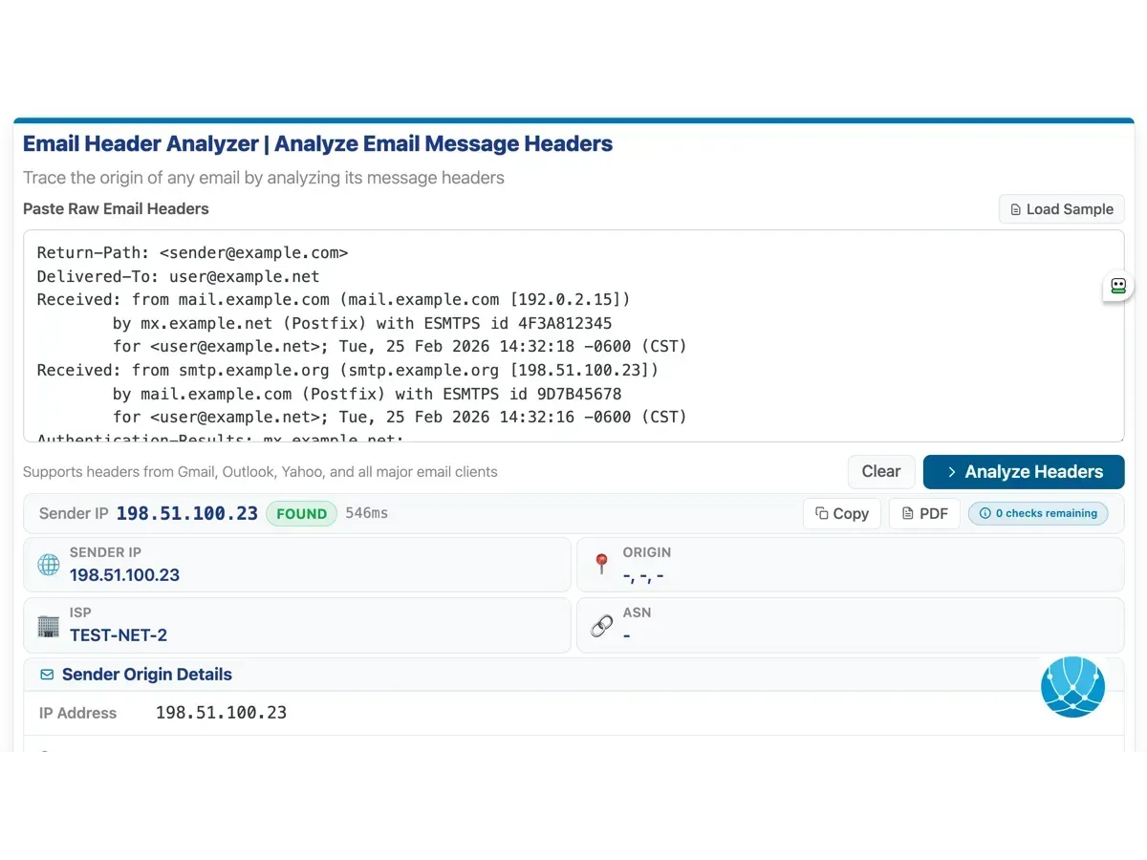Click the chain link icon beside ASN

coord(602,626)
